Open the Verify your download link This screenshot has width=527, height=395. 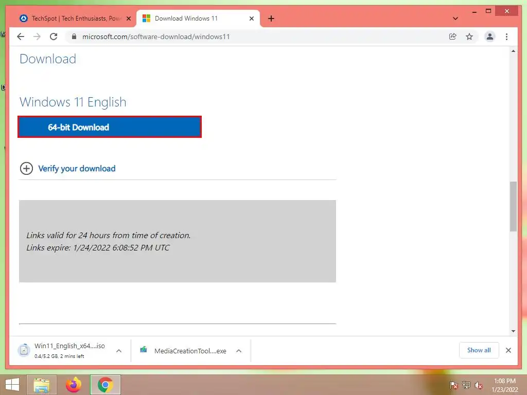pos(77,168)
